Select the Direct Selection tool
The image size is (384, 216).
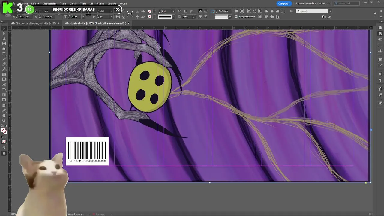pyautogui.click(x=4, y=33)
